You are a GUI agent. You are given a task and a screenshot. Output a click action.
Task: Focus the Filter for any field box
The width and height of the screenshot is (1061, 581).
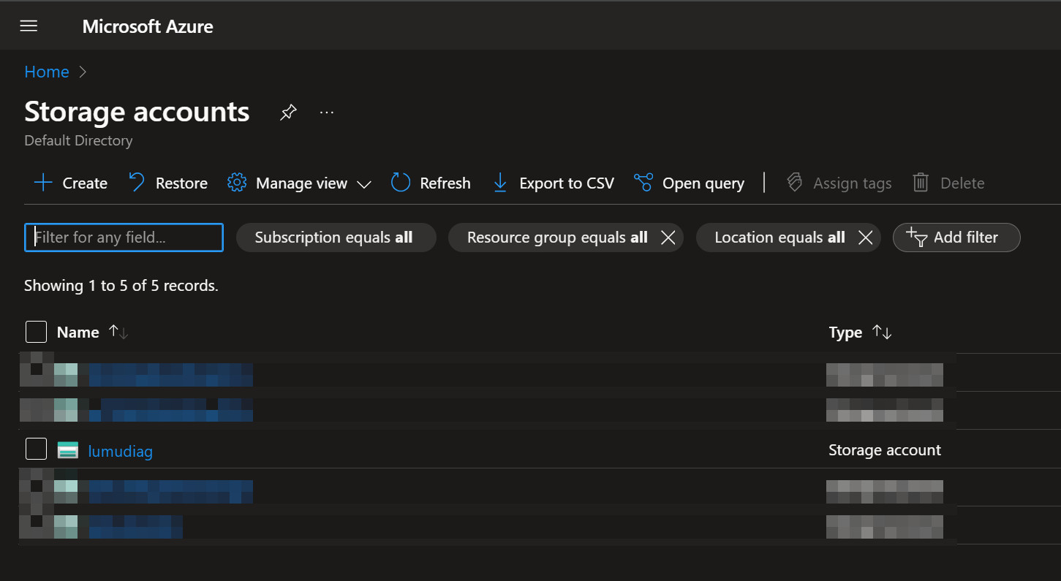click(124, 238)
